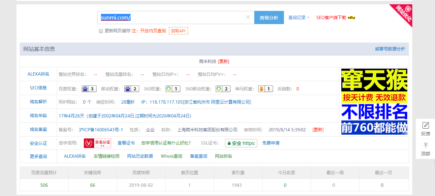Click the 审核时间 value 2019/8/14 5:39:02
The height and width of the screenshot is (196, 435).
[x=287, y=130]
